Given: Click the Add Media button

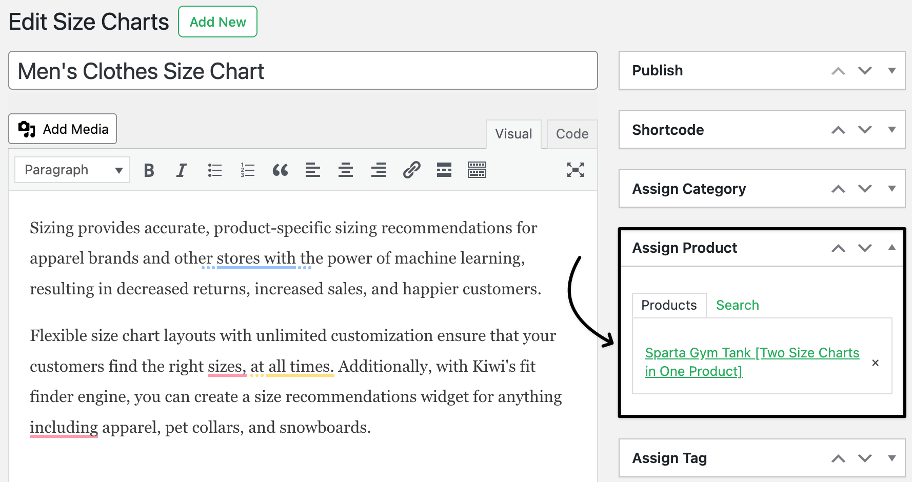Looking at the screenshot, I should (x=63, y=129).
